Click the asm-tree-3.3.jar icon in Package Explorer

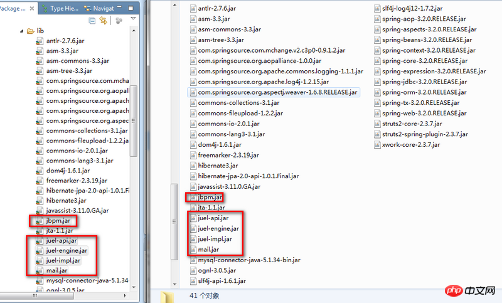pyautogui.click(x=40, y=71)
